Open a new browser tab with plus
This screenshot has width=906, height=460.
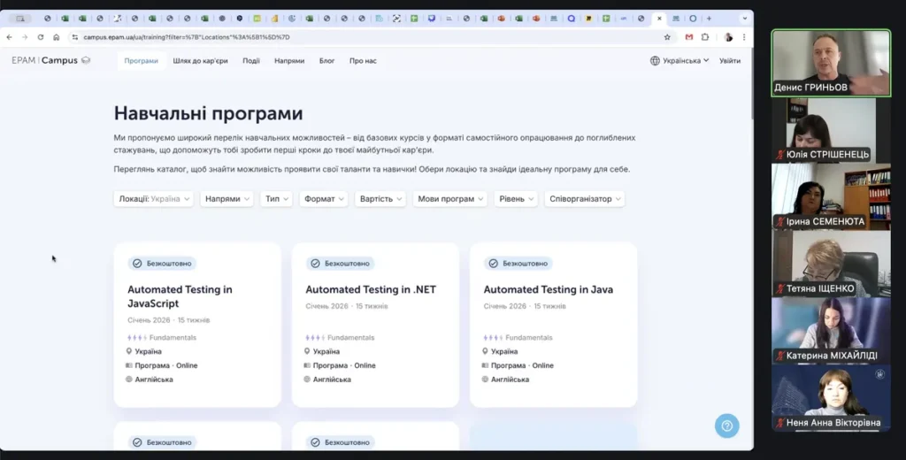click(709, 18)
